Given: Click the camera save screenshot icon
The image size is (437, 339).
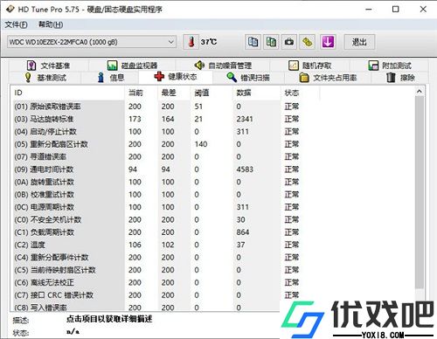Looking at the screenshot, I should [289, 42].
